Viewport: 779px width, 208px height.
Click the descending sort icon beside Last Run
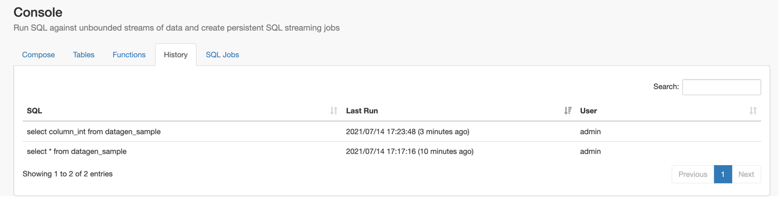568,111
